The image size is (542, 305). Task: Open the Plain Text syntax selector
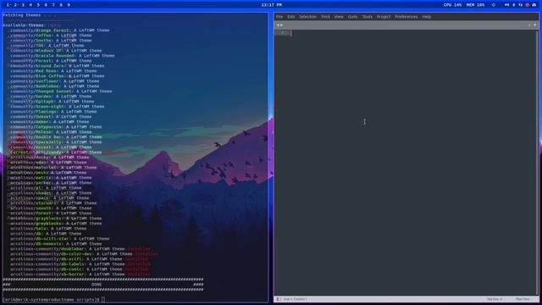tap(523, 299)
